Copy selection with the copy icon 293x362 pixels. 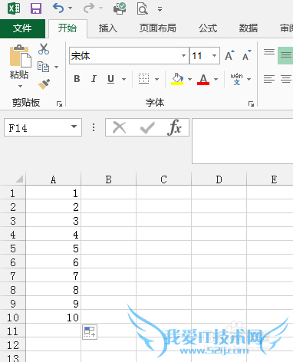[x=43, y=67]
